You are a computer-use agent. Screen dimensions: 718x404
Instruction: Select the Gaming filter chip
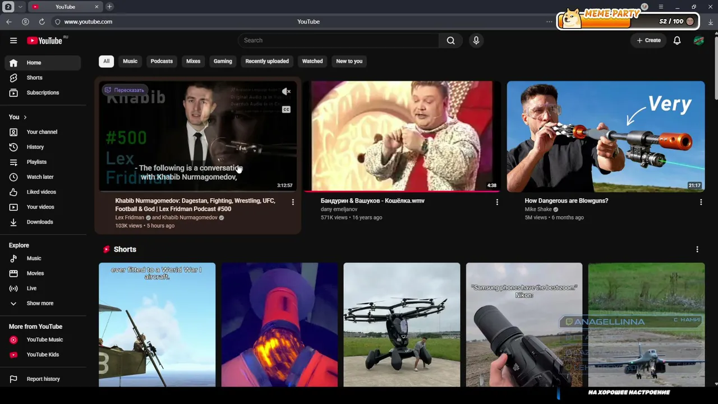[x=223, y=61]
